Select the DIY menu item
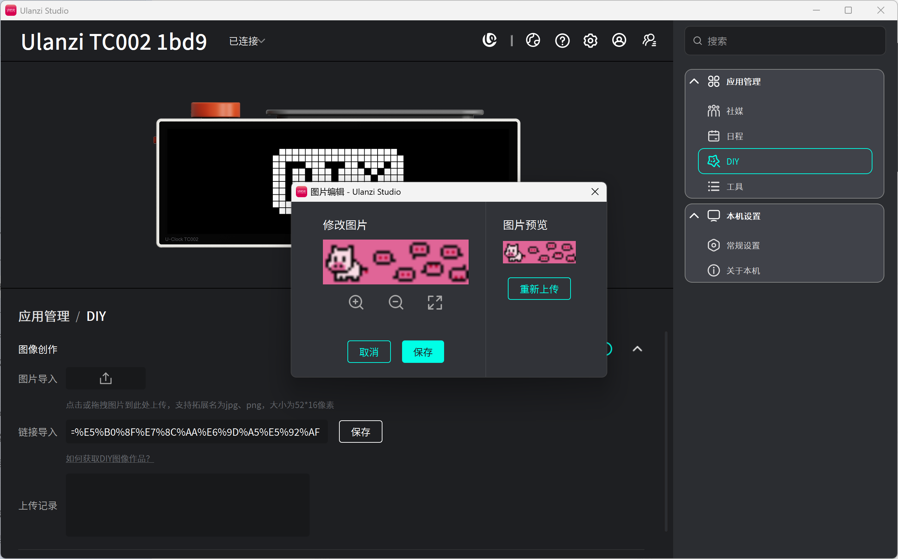The width and height of the screenshot is (898, 559). 785,161
